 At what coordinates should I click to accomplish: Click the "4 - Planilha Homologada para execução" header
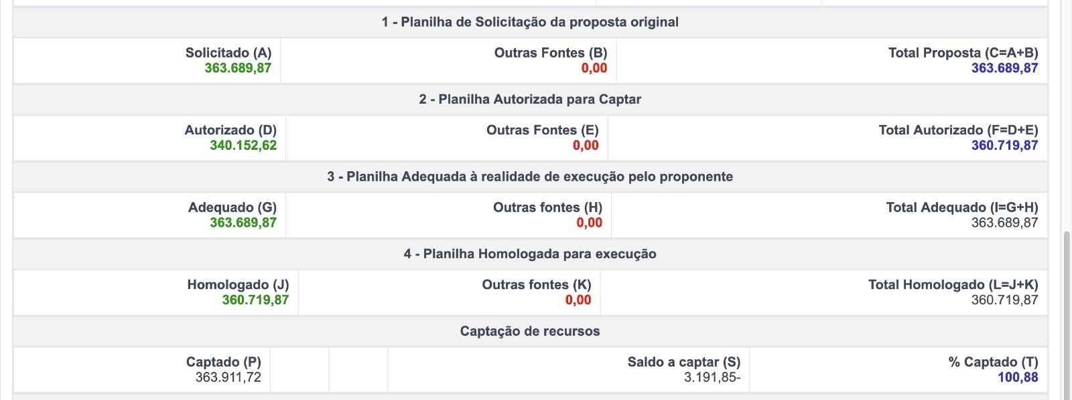(x=530, y=254)
